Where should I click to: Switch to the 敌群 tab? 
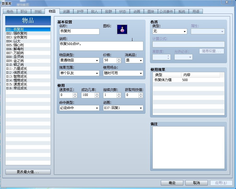coord(109,12)
